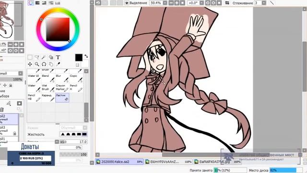
Task: Open the brush size multiplier dropdown
Action: pyautogui.click(x=57, y=142)
